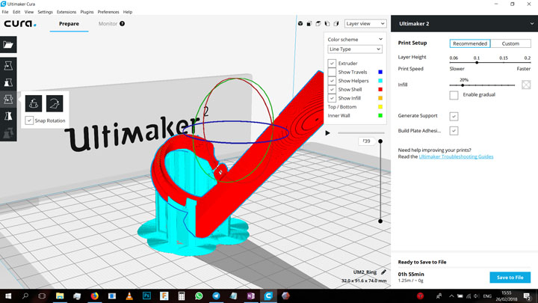Select the Custom print setup mode

[510, 43]
